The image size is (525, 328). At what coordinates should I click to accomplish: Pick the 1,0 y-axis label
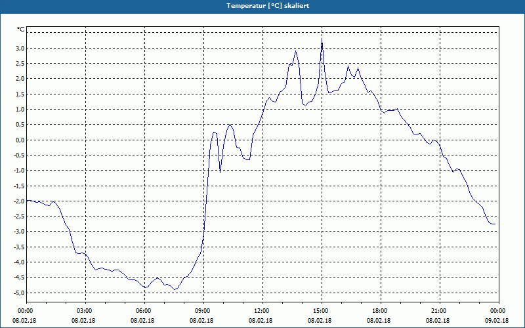[x=20, y=110]
